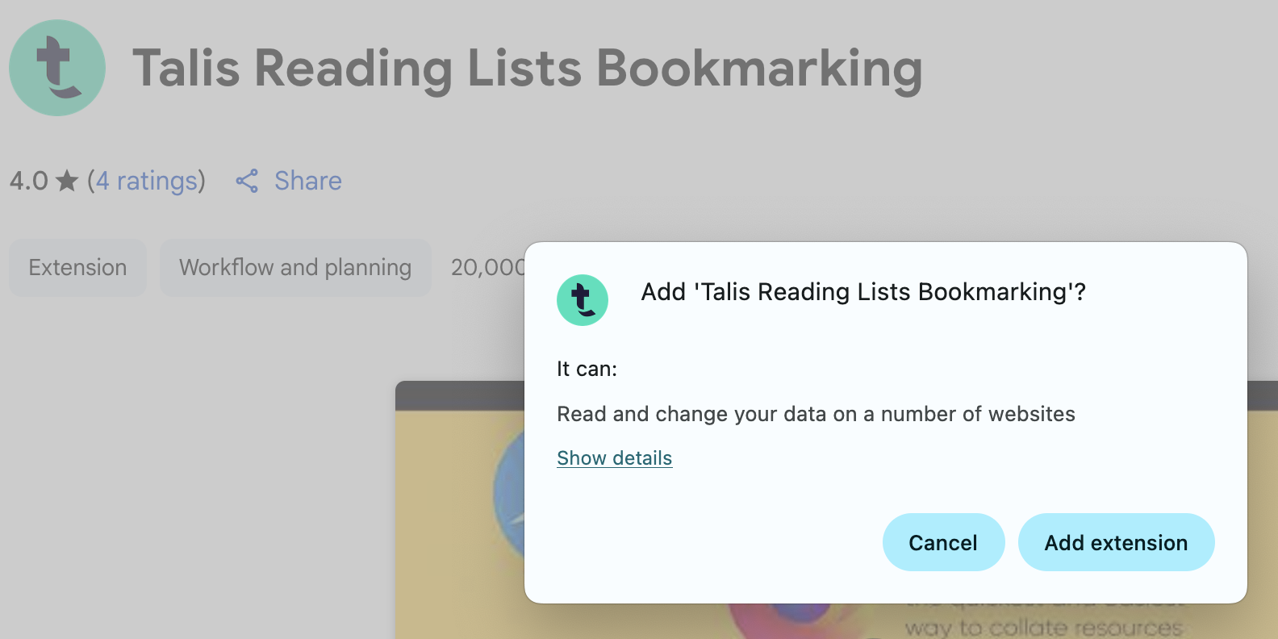Click the Talis Reading Lists Bookmarking title
The image size is (1278, 639).
[528, 69]
